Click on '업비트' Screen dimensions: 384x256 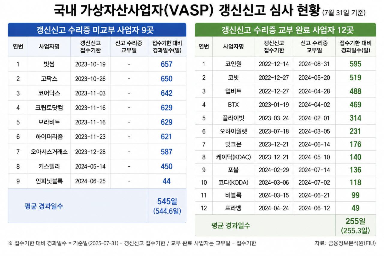tap(233, 91)
